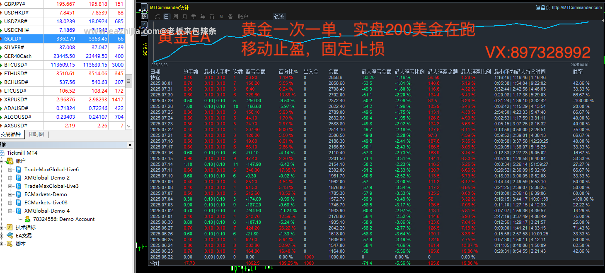
Task: Expand the 脚本 tree node
Action: pos(2,244)
